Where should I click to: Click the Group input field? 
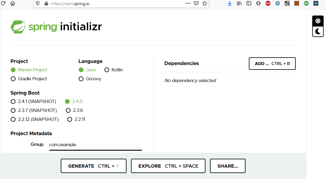point(95,145)
